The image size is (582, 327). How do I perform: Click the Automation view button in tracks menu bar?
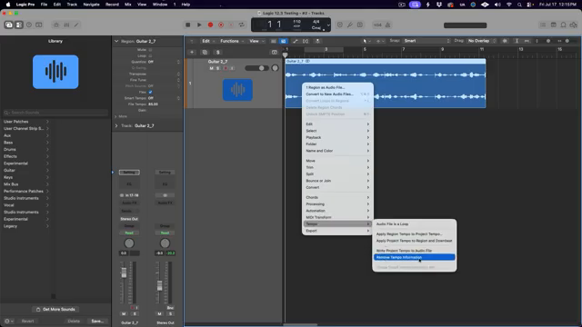(295, 41)
